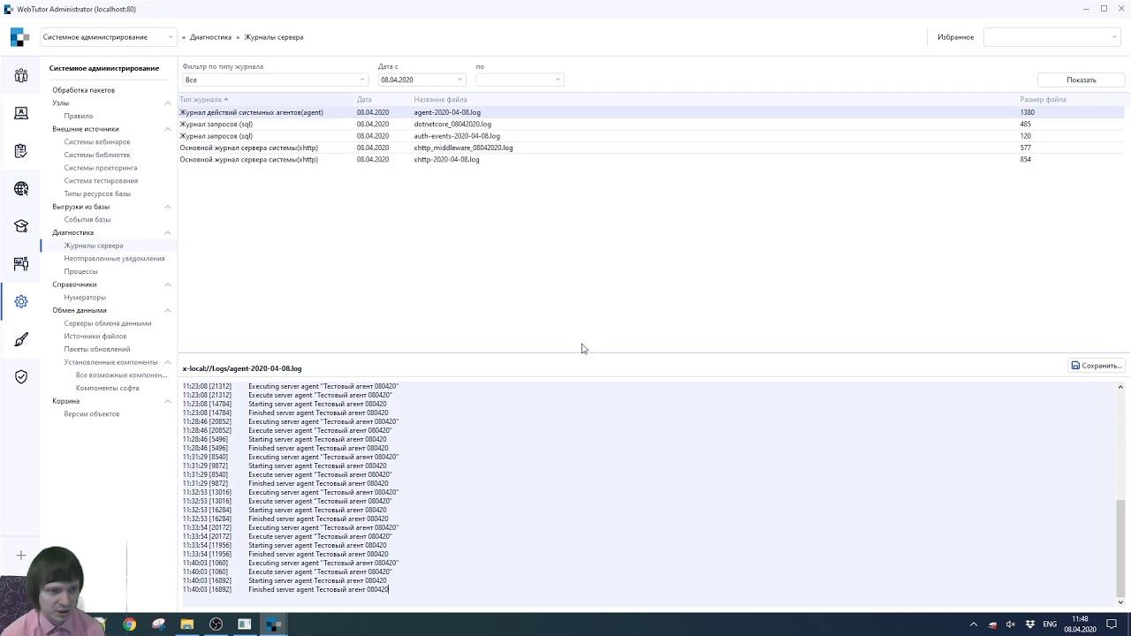Open the Windows notification center
The image size is (1131, 636).
tap(1111, 625)
